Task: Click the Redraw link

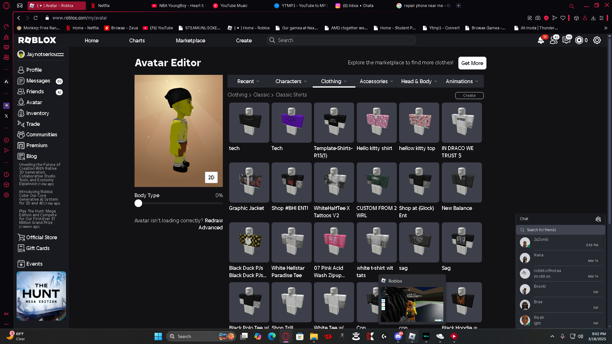Action: pos(214,221)
